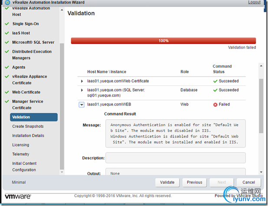Expand the Iaas01.yueque.com\Web Certificate row
The image size is (268, 206).
pyautogui.click(x=82, y=81)
